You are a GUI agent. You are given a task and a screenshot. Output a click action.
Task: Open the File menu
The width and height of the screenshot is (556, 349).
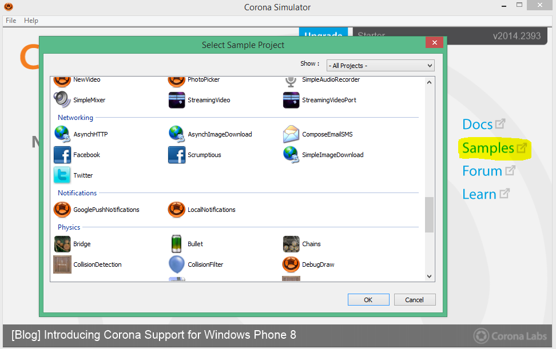point(11,21)
